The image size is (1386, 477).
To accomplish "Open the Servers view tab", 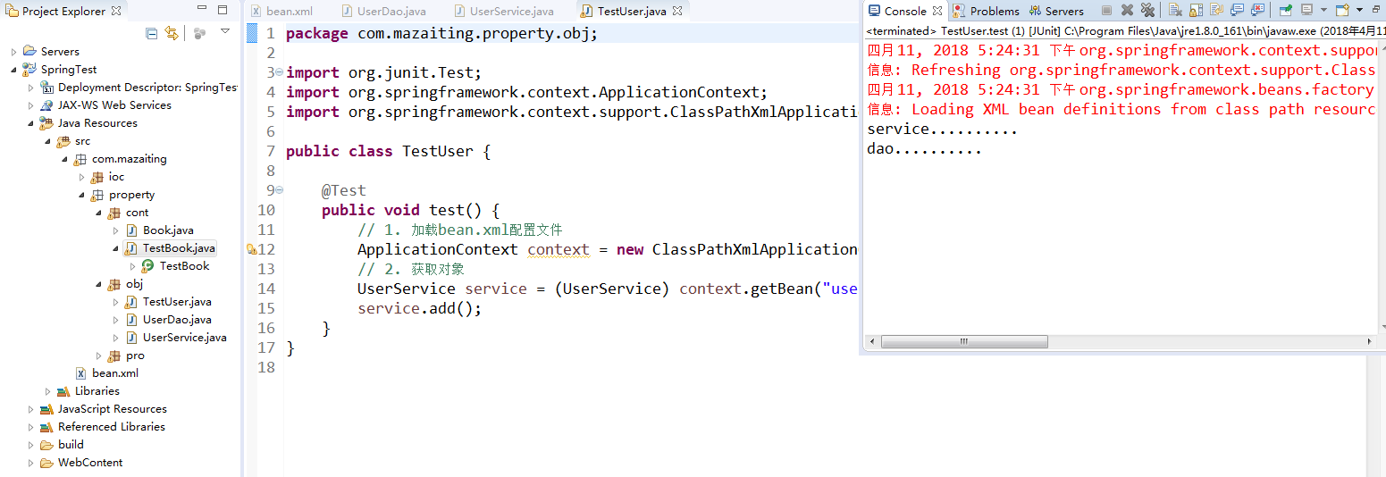I will click(x=1057, y=11).
